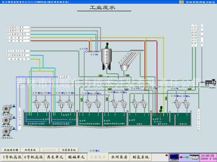Click pump 2 above the clean water pool
The image size is (217, 162).
coord(186,104)
